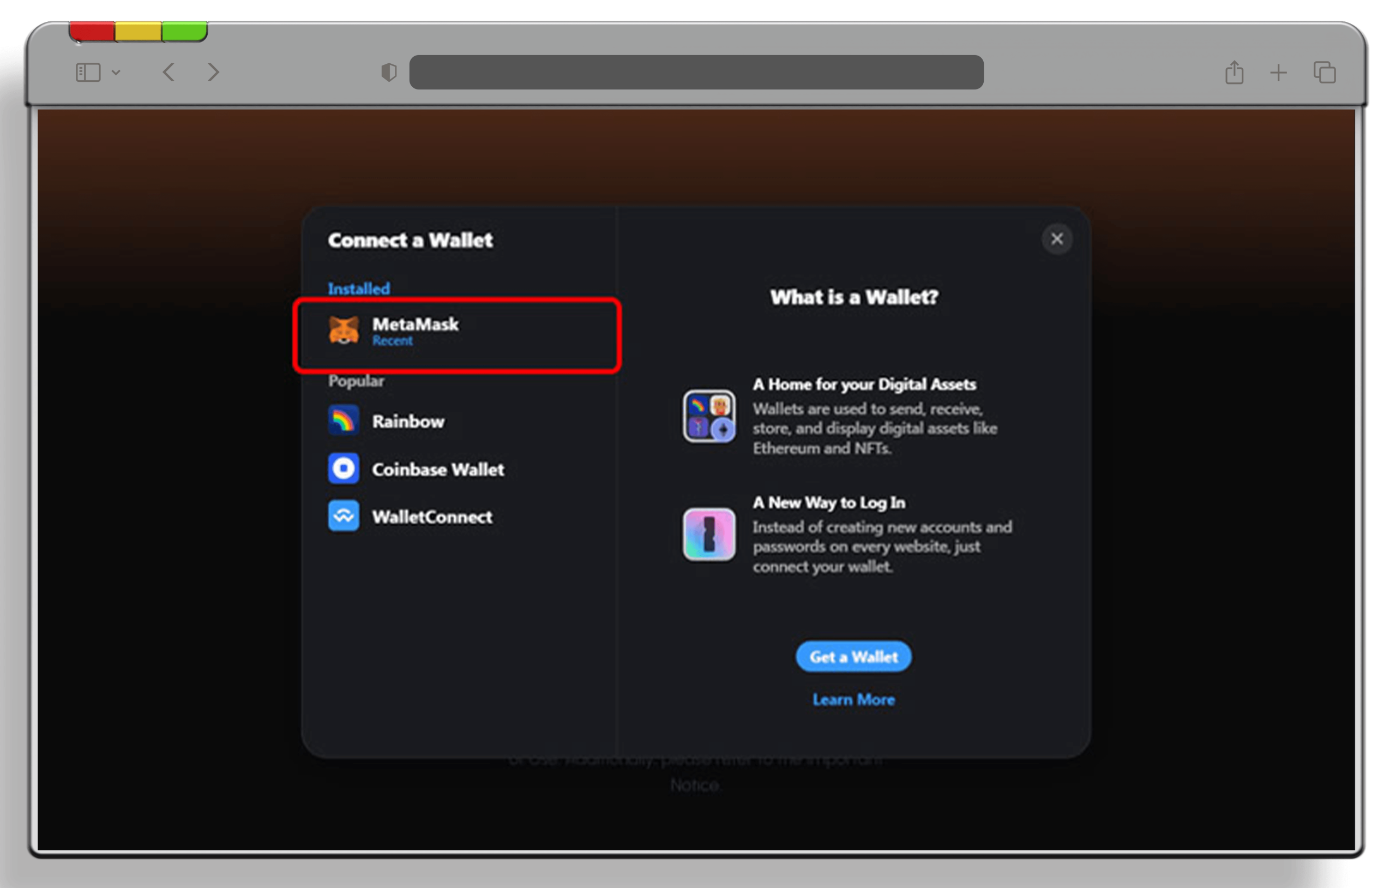This screenshot has height=888, width=1396.
Task: Click the Coinbase Wallet icon
Action: (343, 469)
